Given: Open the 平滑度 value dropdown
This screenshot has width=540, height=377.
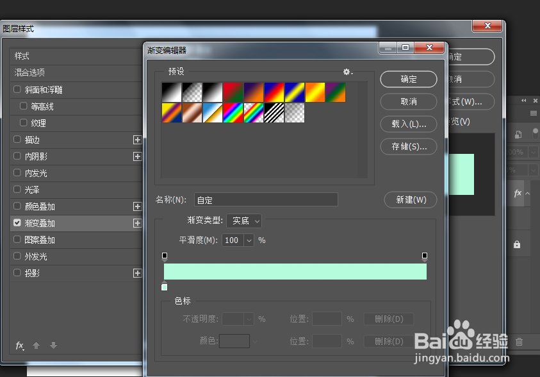Looking at the screenshot, I should coord(249,240).
